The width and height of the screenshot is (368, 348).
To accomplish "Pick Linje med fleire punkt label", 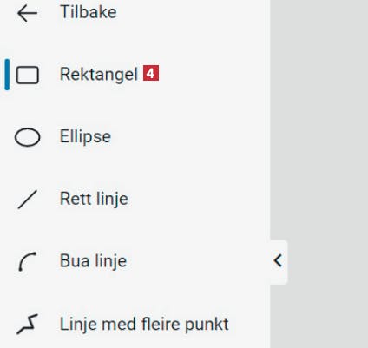I will [x=144, y=324].
